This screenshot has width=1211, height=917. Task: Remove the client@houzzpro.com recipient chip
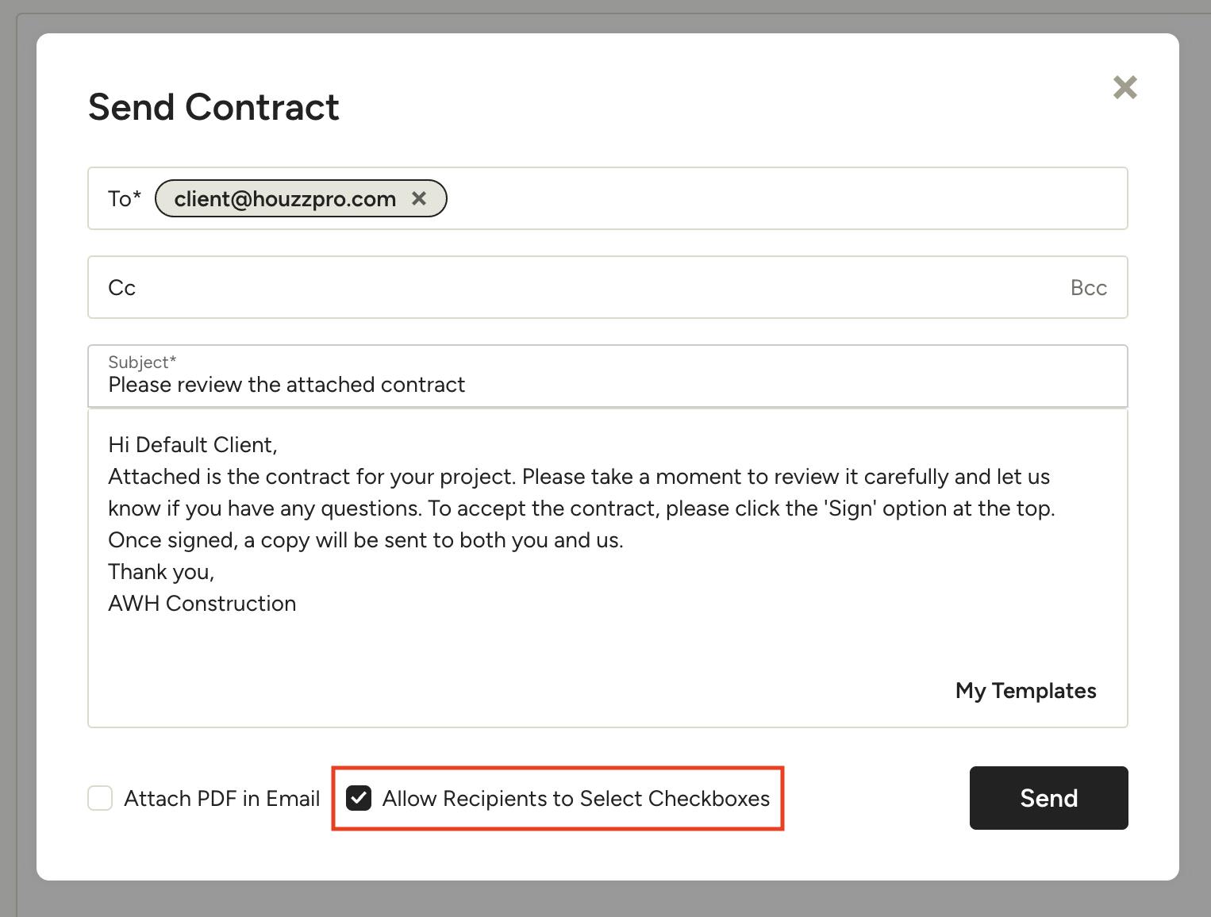click(419, 198)
